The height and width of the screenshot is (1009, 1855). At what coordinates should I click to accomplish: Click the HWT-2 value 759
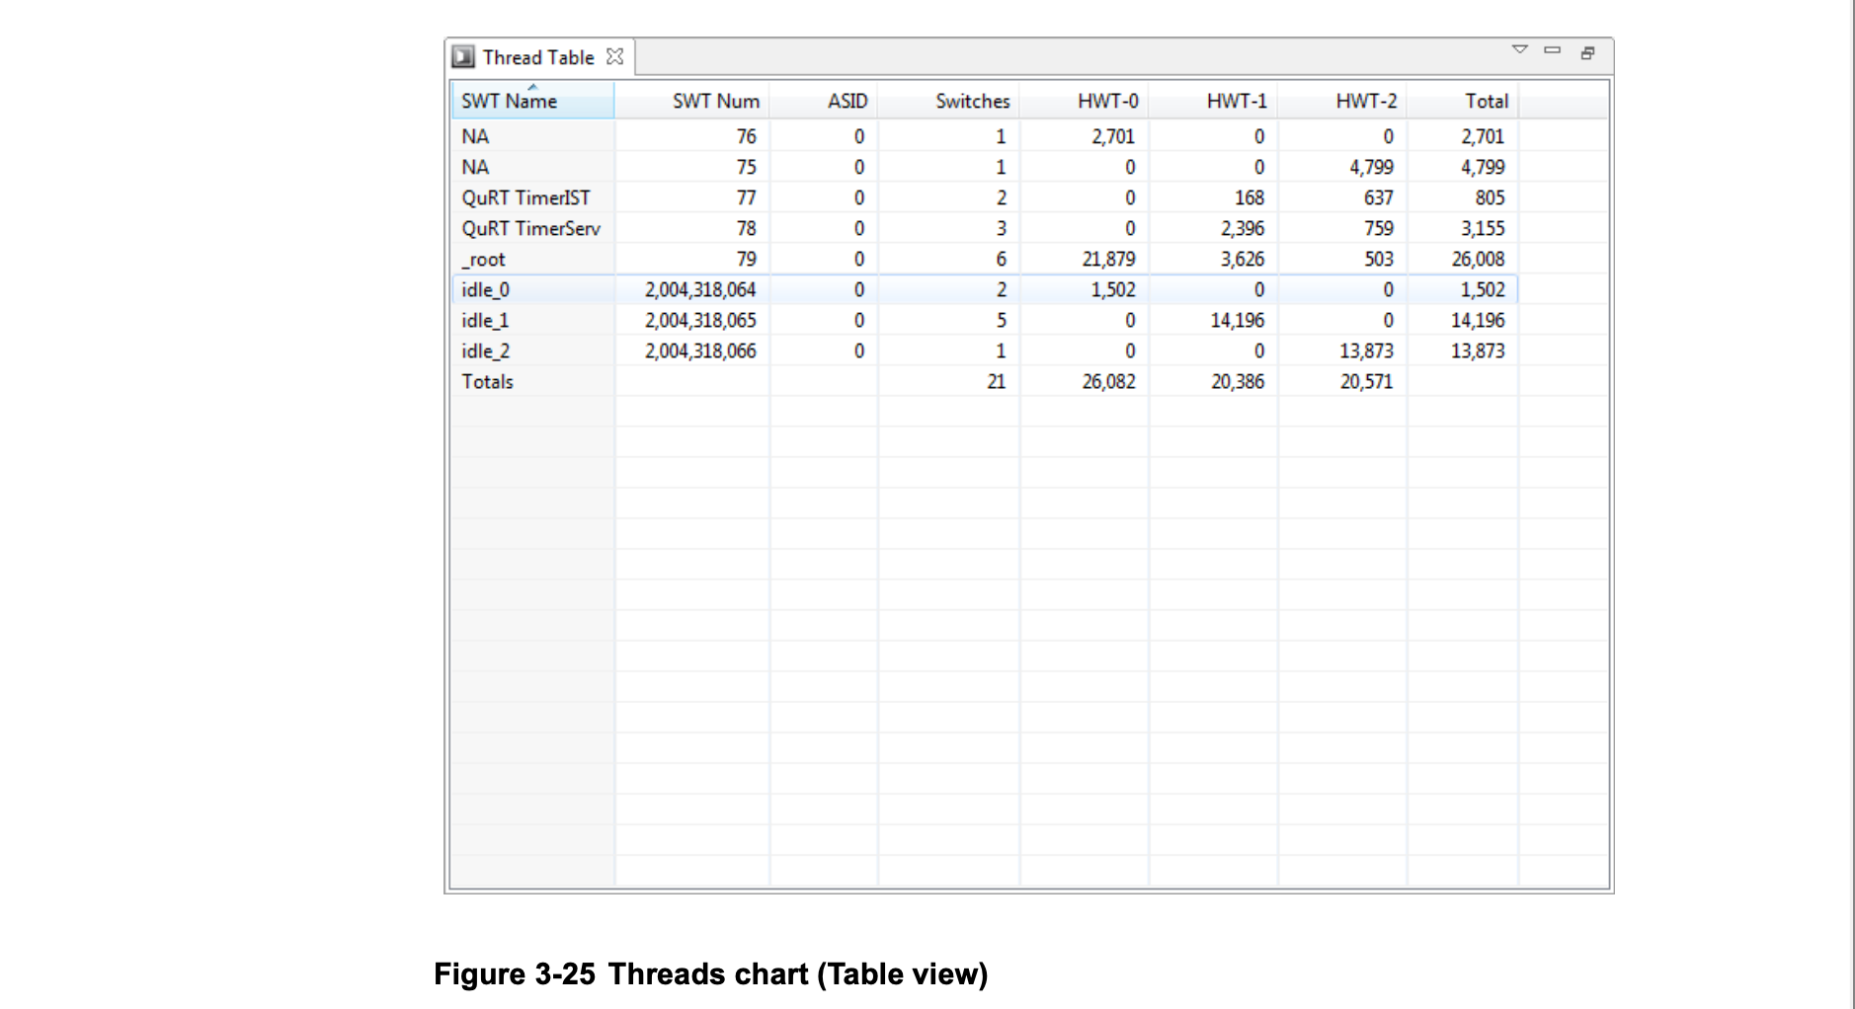(1379, 228)
